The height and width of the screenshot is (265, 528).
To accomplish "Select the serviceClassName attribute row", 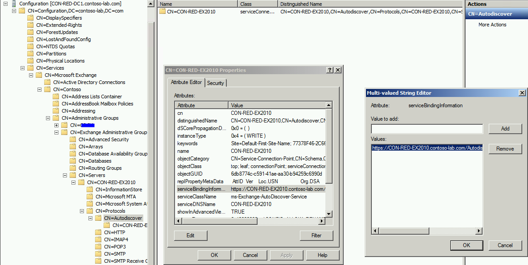I will [x=250, y=197].
